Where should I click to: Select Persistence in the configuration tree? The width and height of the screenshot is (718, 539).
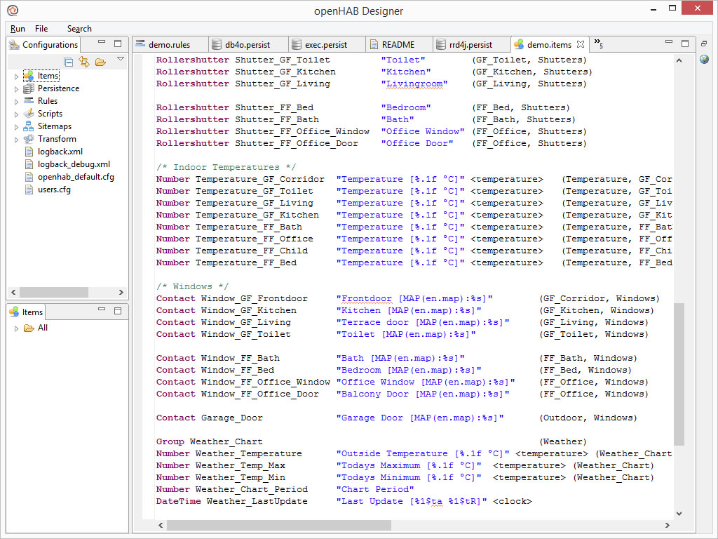(58, 88)
